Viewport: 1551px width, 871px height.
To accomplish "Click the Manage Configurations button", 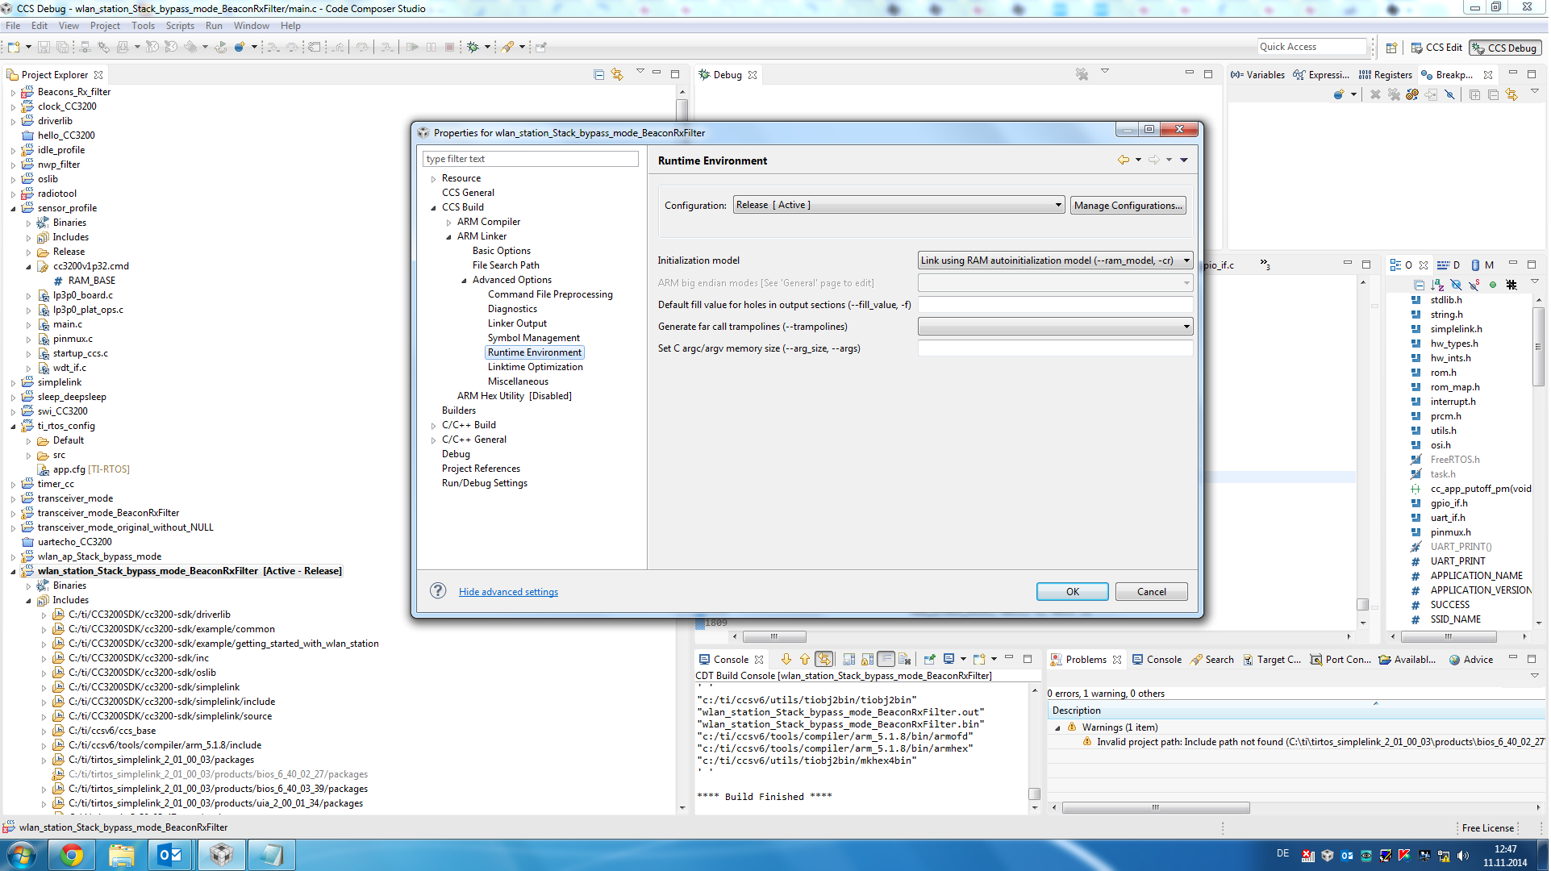I will click(1128, 206).
